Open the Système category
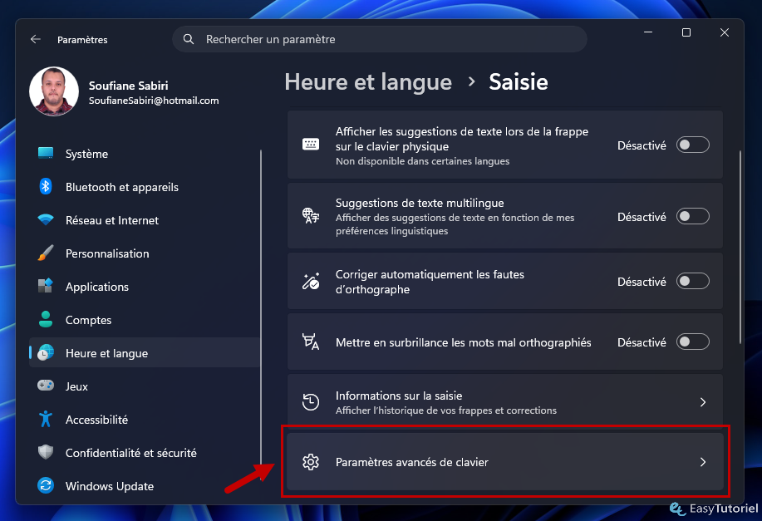Image resolution: width=762 pixels, height=521 pixels. point(145,154)
